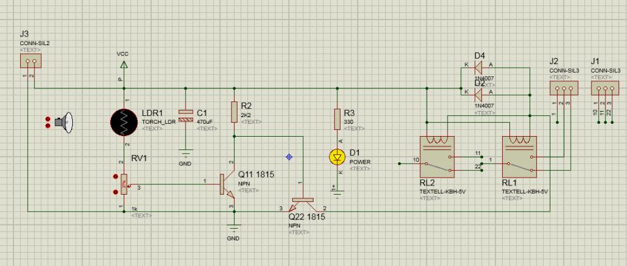
Task: Click the TORCH_LDR value label
Action: click(x=159, y=122)
